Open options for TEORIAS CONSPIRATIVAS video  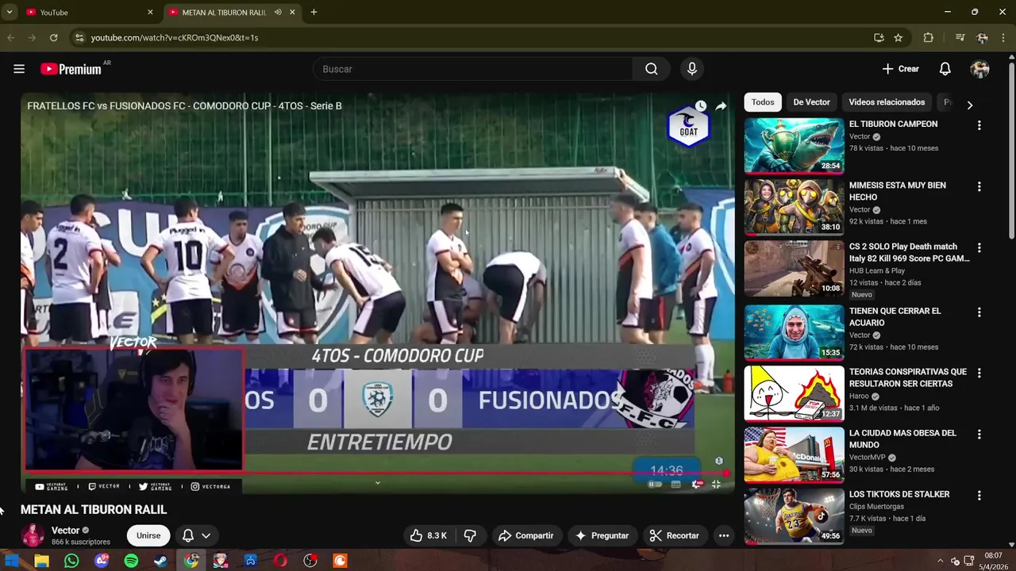[x=979, y=373]
